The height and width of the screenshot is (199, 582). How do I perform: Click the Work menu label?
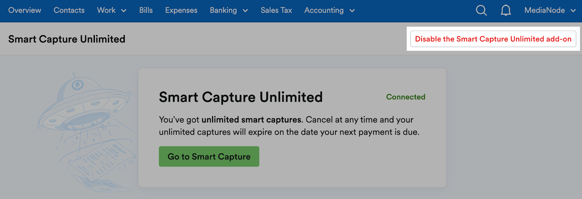106,11
